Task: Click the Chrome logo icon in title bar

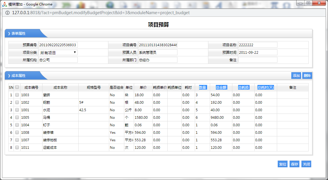Action: pos(4,4)
